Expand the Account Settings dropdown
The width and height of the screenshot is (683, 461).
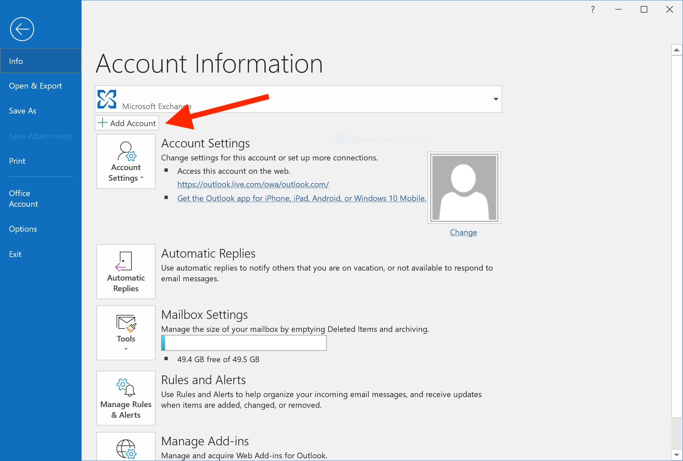point(125,161)
